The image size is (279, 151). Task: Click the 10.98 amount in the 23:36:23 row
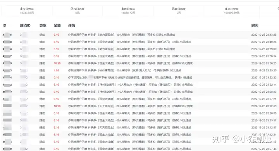(57, 63)
